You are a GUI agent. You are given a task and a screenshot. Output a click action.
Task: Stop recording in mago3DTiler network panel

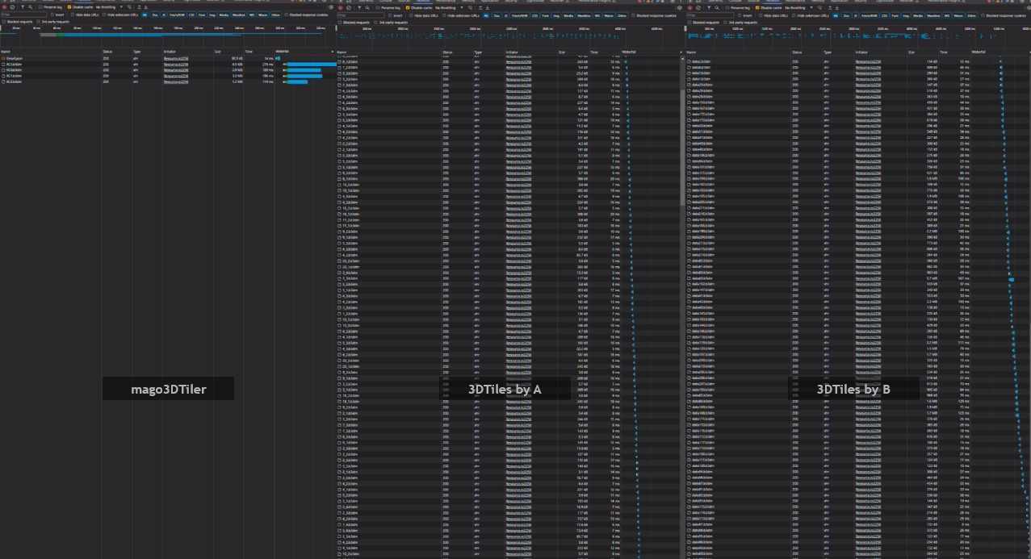[x=4, y=7]
